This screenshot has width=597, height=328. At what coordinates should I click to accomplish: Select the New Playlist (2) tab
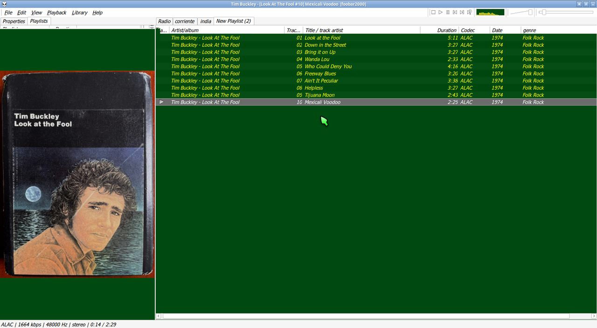pyautogui.click(x=234, y=21)
